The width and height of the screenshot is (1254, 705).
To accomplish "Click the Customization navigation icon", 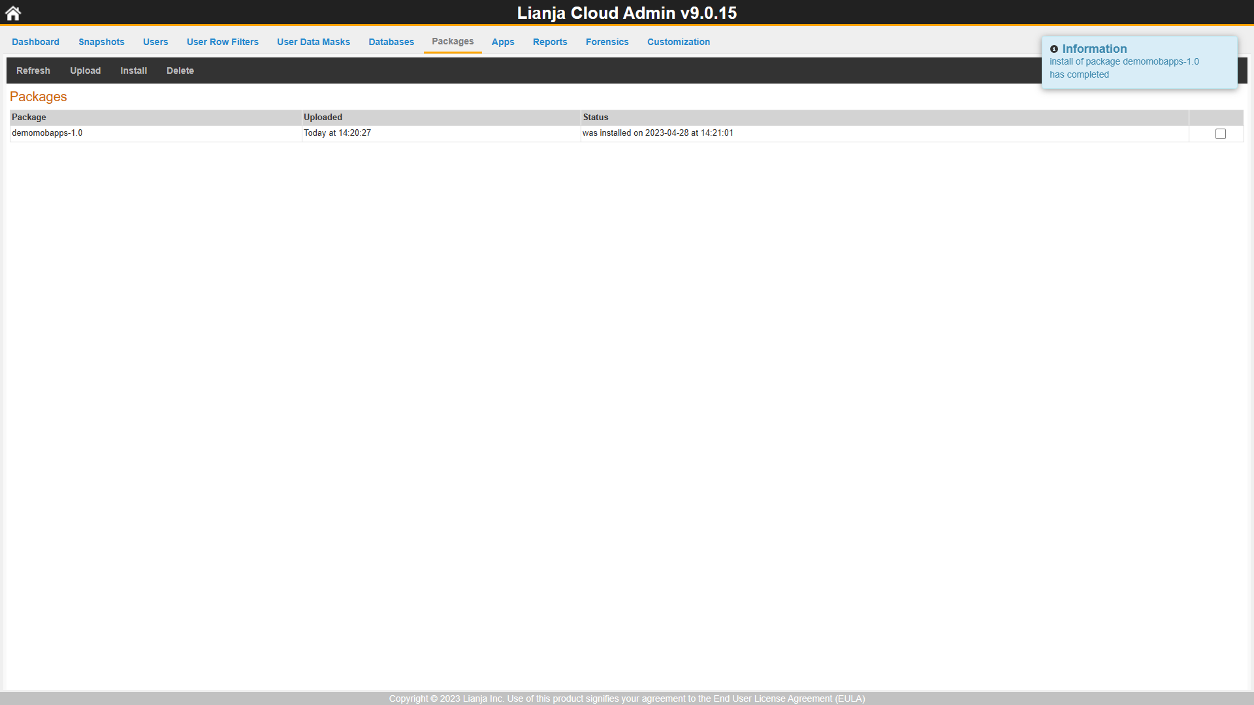I will click(679, 41).
